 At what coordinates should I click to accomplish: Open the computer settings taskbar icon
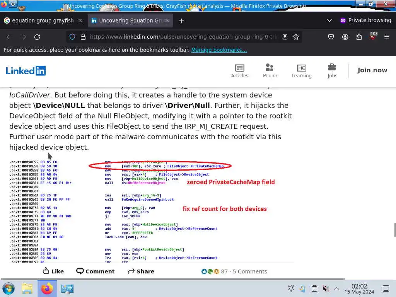click(67, 288)
